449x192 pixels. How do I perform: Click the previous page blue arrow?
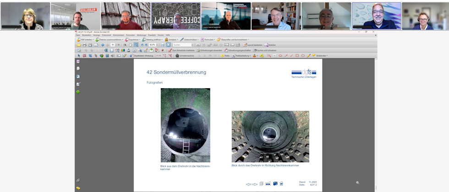click(x=102, y=45)
